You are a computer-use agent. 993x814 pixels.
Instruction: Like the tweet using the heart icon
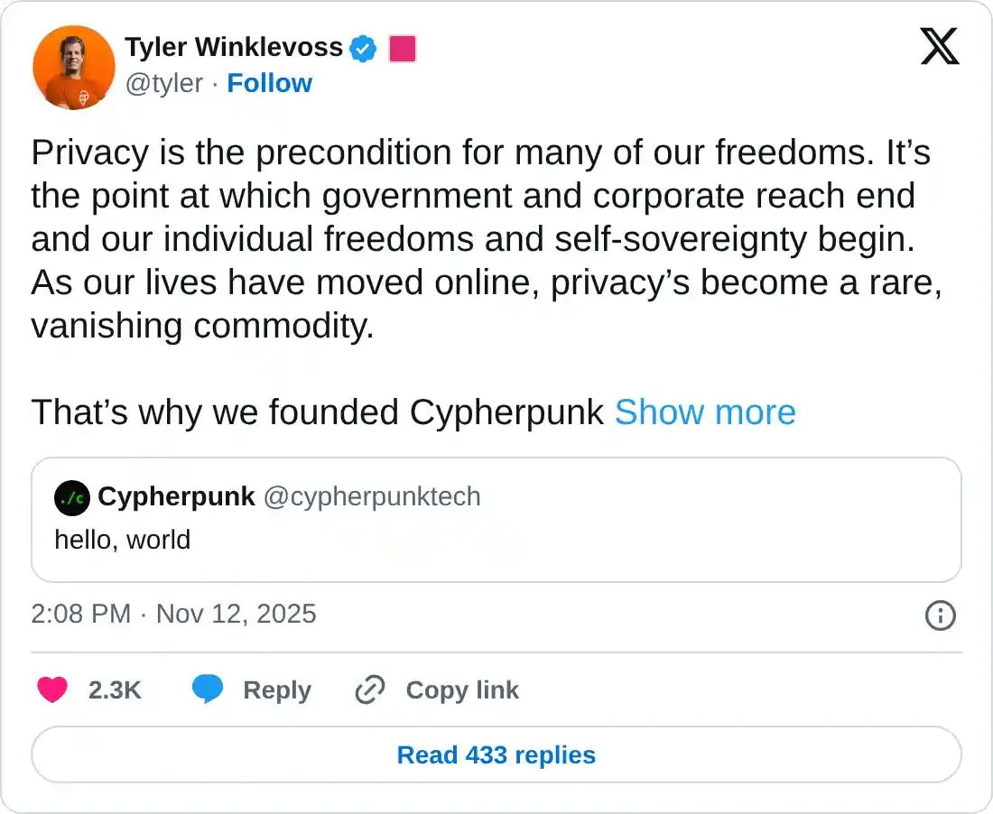coord(52,689)
